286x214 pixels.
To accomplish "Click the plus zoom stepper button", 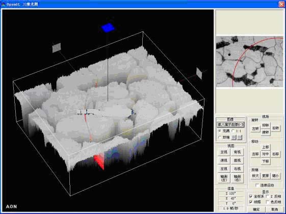I will 234,137.
